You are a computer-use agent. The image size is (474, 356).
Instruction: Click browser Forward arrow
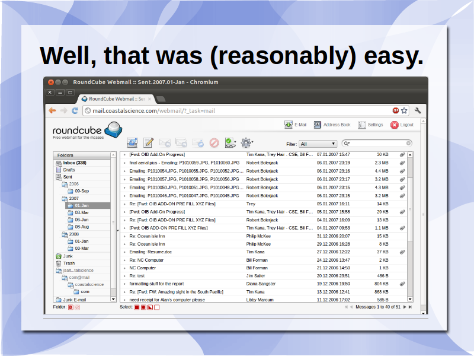(63, 110)
